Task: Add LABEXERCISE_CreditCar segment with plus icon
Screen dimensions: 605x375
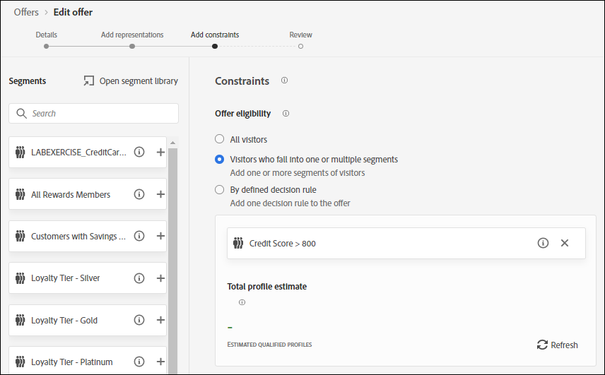Action: pos(160,153)
